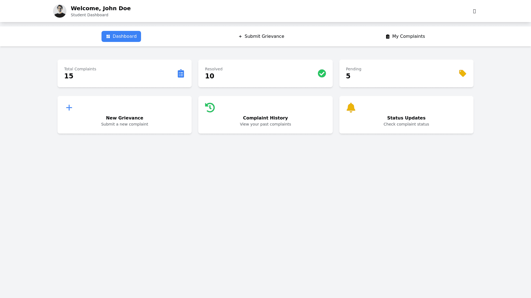Image resolution: width=531 pixels, height=298 pixels.
Task: Click the plus icon beside Submit Grievance
Action: click(x=240, y=36)
